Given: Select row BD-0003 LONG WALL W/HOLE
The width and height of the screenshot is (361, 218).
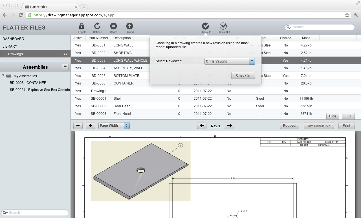Looking at the screenshot, I should pyautogui.click(x=216, y=60).
